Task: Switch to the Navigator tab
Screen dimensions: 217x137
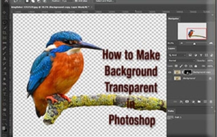Action: (174, 19)
